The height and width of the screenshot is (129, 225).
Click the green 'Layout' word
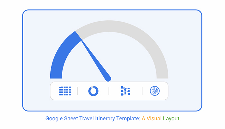[x=171, y=119]
